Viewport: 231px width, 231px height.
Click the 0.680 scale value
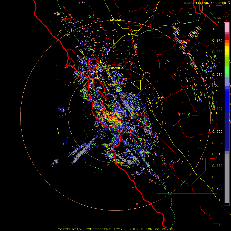point(217,97)
